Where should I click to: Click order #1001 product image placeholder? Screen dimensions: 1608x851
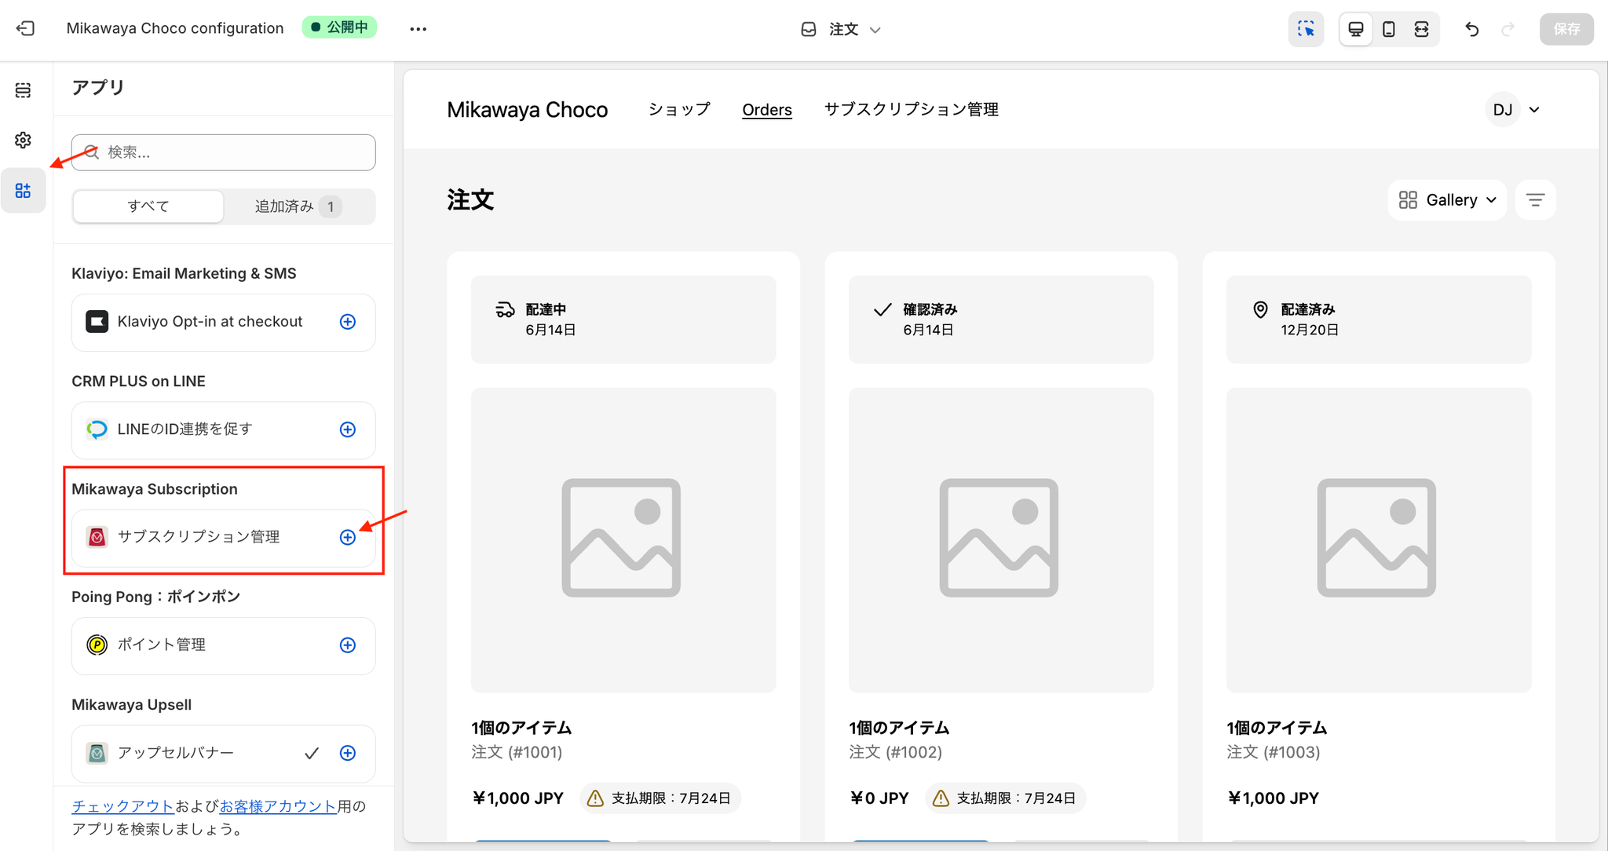623,540
